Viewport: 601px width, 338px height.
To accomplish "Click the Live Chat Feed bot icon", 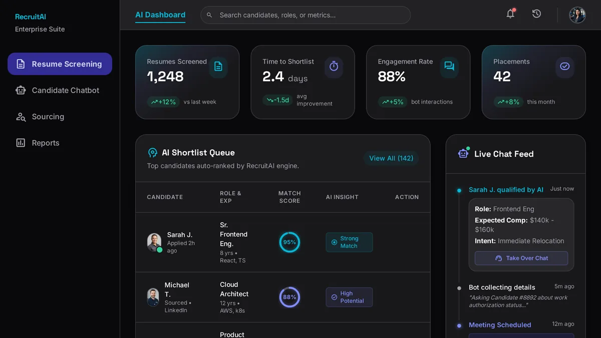I will pyautogui.click(x=464, y=153).
